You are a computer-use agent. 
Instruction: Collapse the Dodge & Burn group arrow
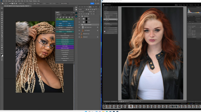pyautogui.click(x=81, y=16)
